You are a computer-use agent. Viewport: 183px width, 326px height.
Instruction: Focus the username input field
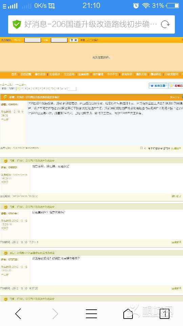point(33,40)
